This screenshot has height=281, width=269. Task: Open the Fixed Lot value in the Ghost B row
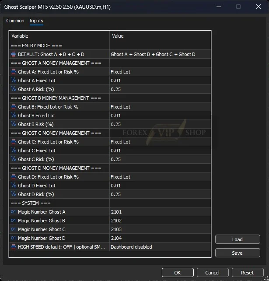160,107
